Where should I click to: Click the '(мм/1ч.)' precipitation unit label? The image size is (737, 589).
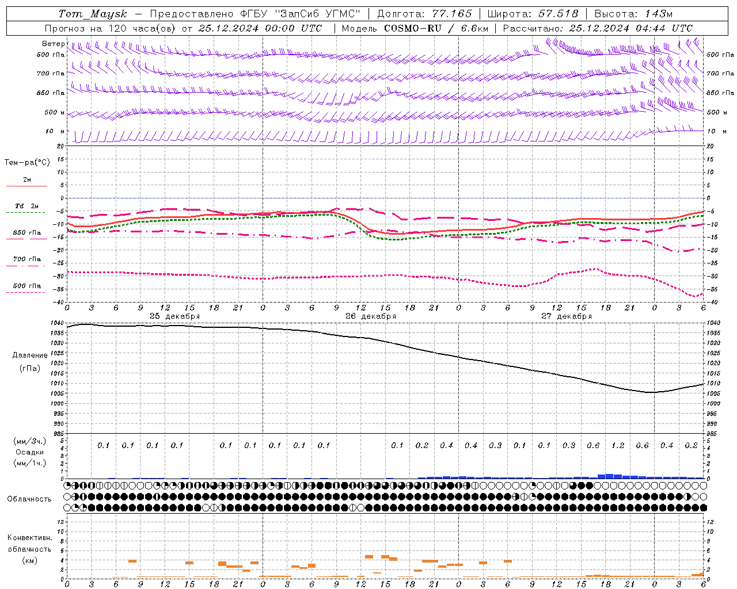(x=29, y=463)
